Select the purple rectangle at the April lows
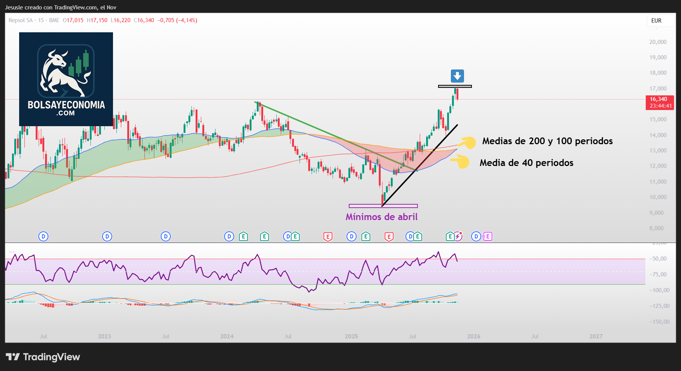Screen dimensions: 681x371 [x=383, y=206]
